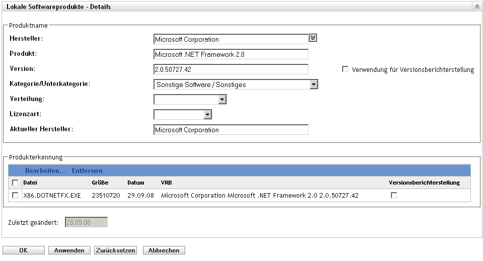Click into the Version input field
The image size is (483, 261).
click(230, 69)
